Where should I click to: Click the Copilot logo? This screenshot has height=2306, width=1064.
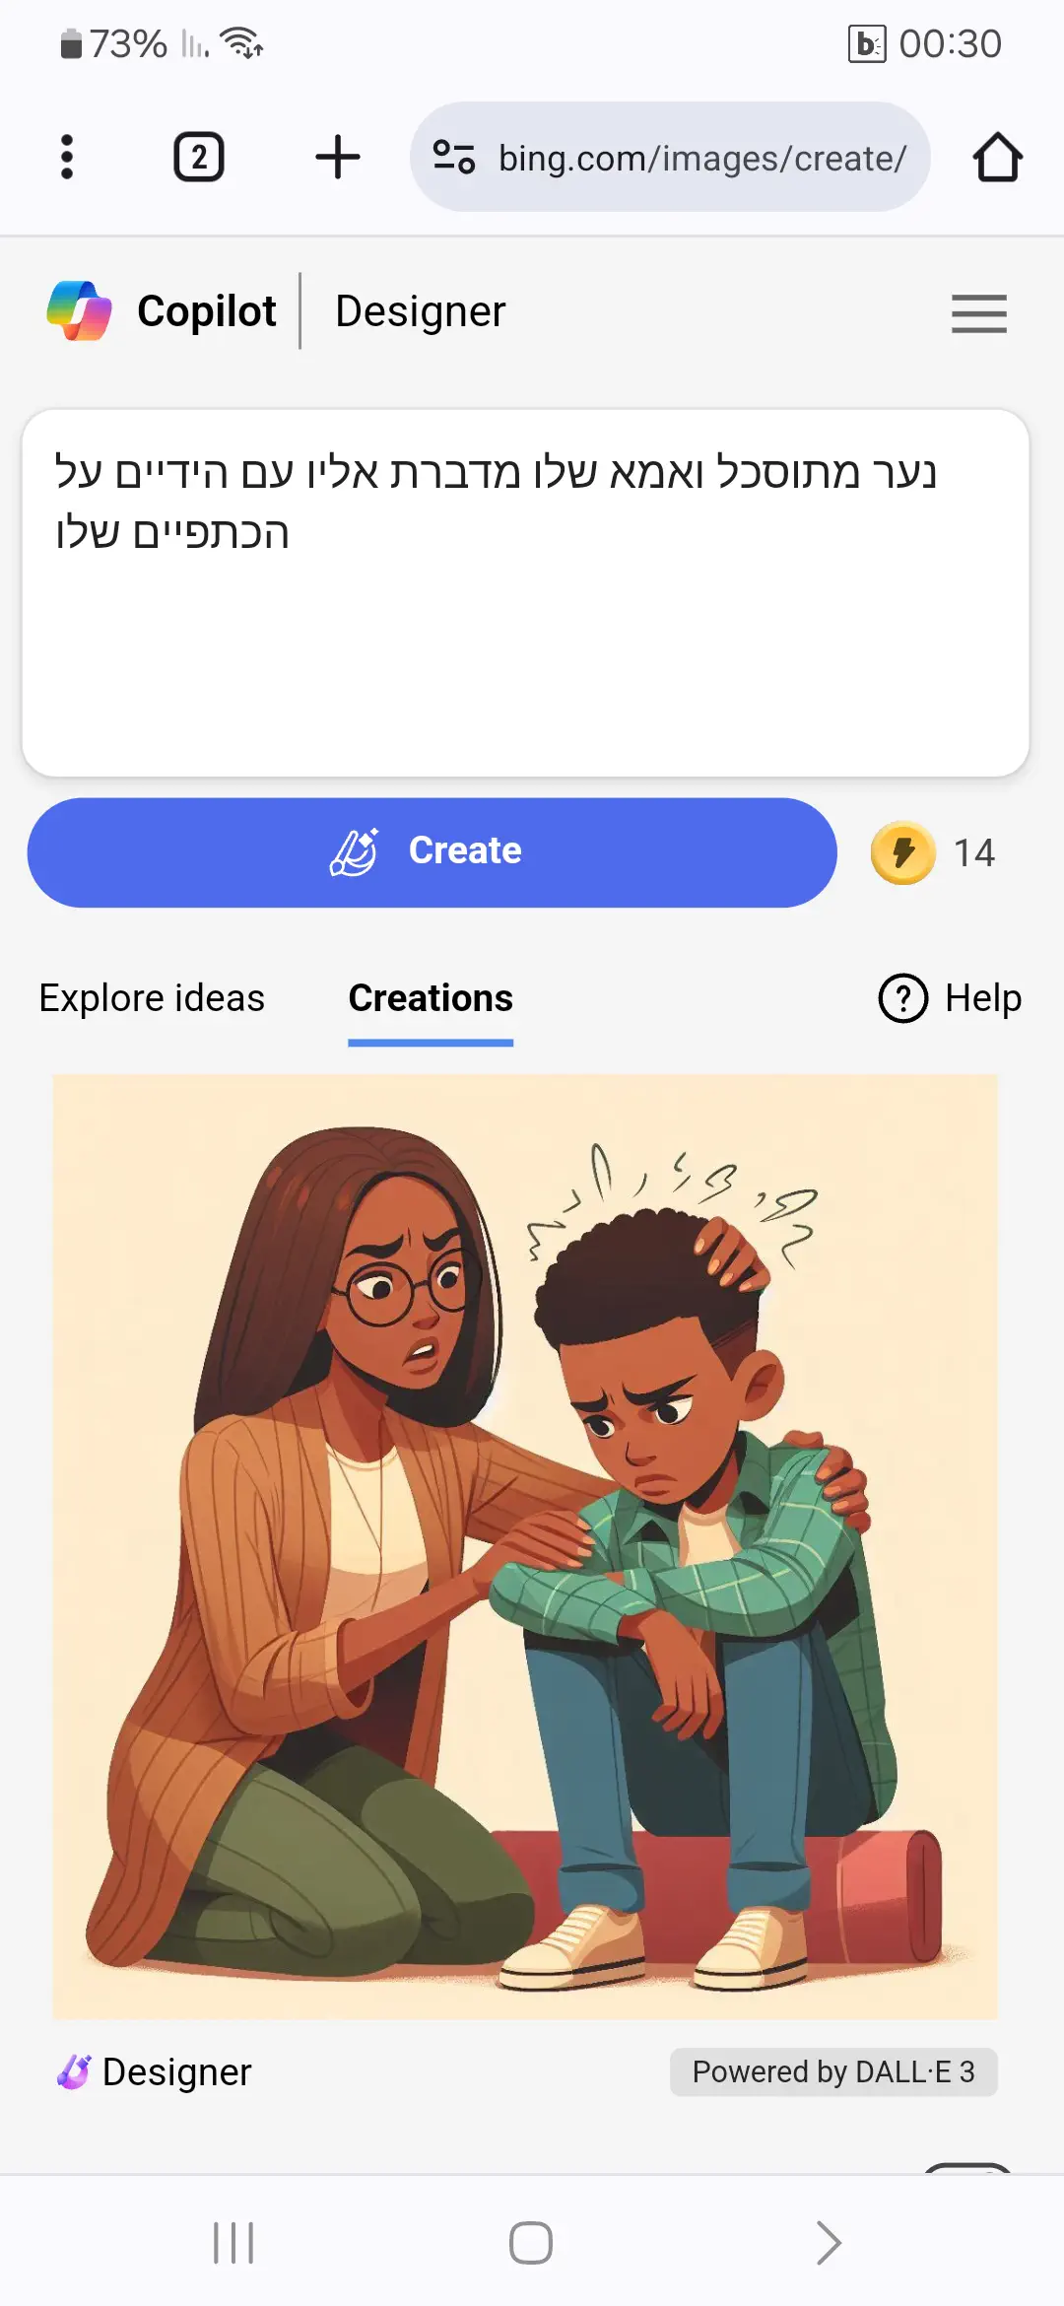pyautogui.click(x=79, y=310)
